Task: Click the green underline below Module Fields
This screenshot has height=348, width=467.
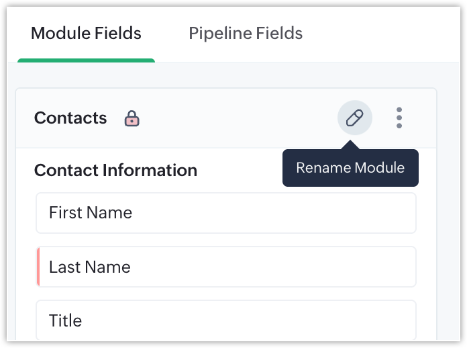Action: pos(86,60)
